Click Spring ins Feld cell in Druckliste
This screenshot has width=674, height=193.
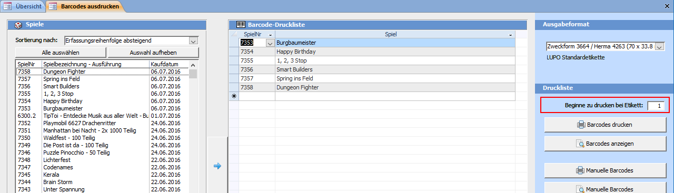pos(395,78)
